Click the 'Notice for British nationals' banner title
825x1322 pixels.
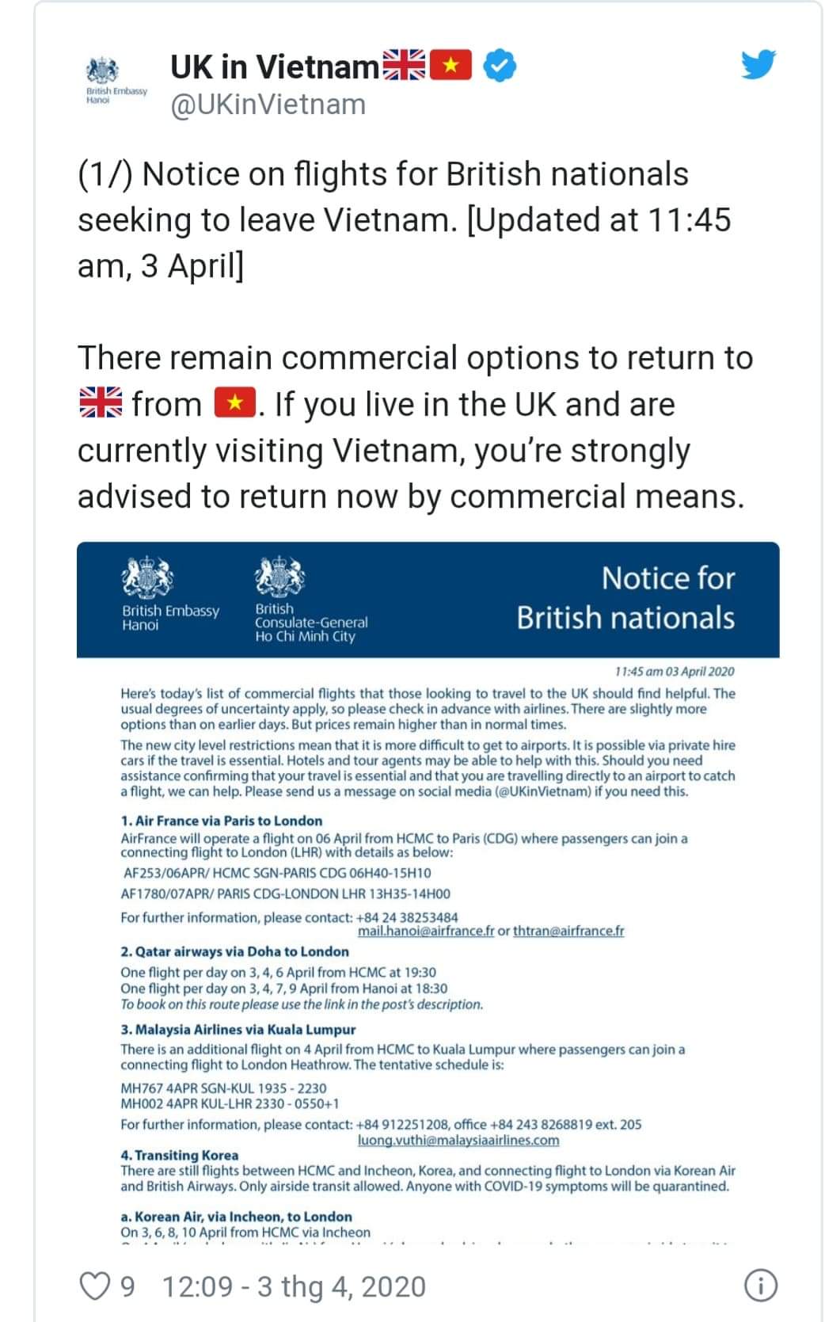[625, 598]
